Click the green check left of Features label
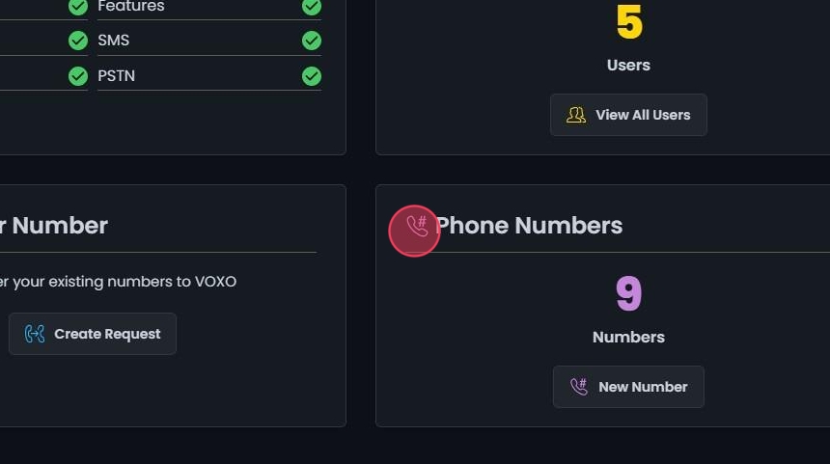 78,7
